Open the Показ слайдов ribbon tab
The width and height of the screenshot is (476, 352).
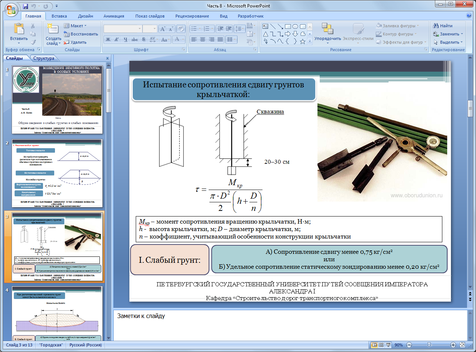pyautogui.click(x=150, y=16)
